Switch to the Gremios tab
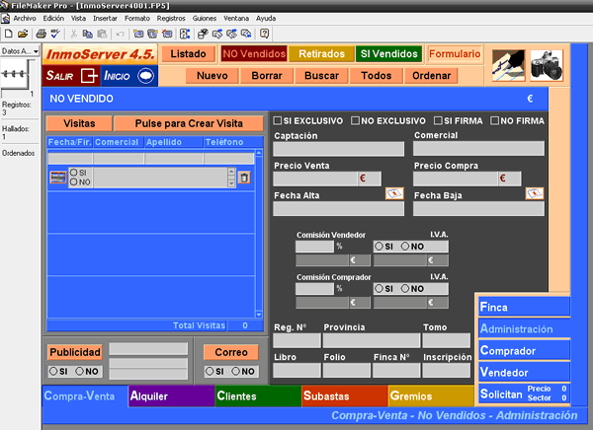593x430 pixels. point(431,396)
